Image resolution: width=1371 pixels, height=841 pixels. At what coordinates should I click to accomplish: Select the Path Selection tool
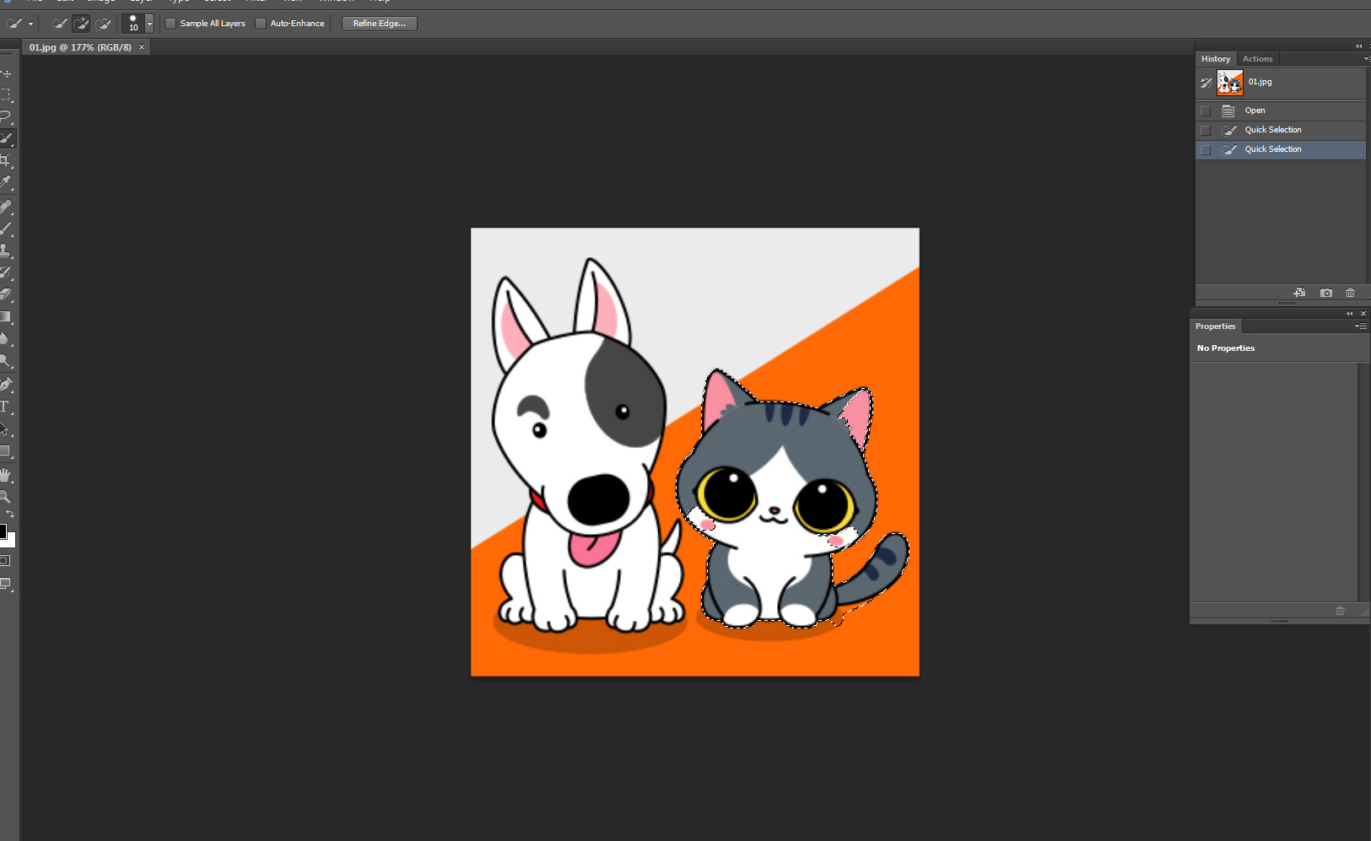[x=7, y=429]
